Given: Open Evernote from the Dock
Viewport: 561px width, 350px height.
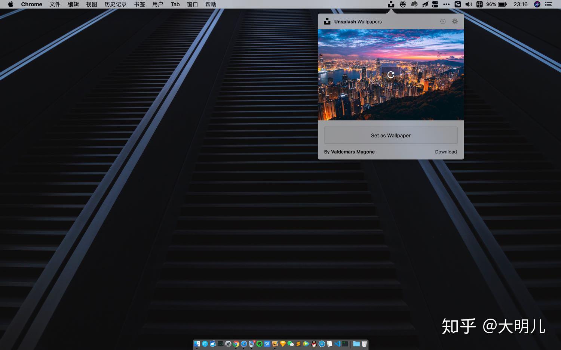Looking at the screenshot, I should pyautogui.click(x=260, y=343).
